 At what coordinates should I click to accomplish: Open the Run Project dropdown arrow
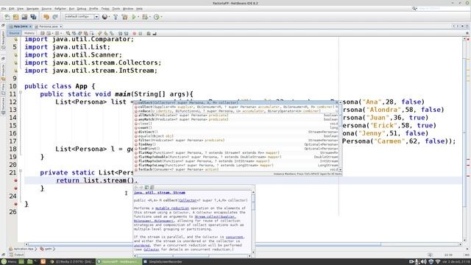[138, 17]
